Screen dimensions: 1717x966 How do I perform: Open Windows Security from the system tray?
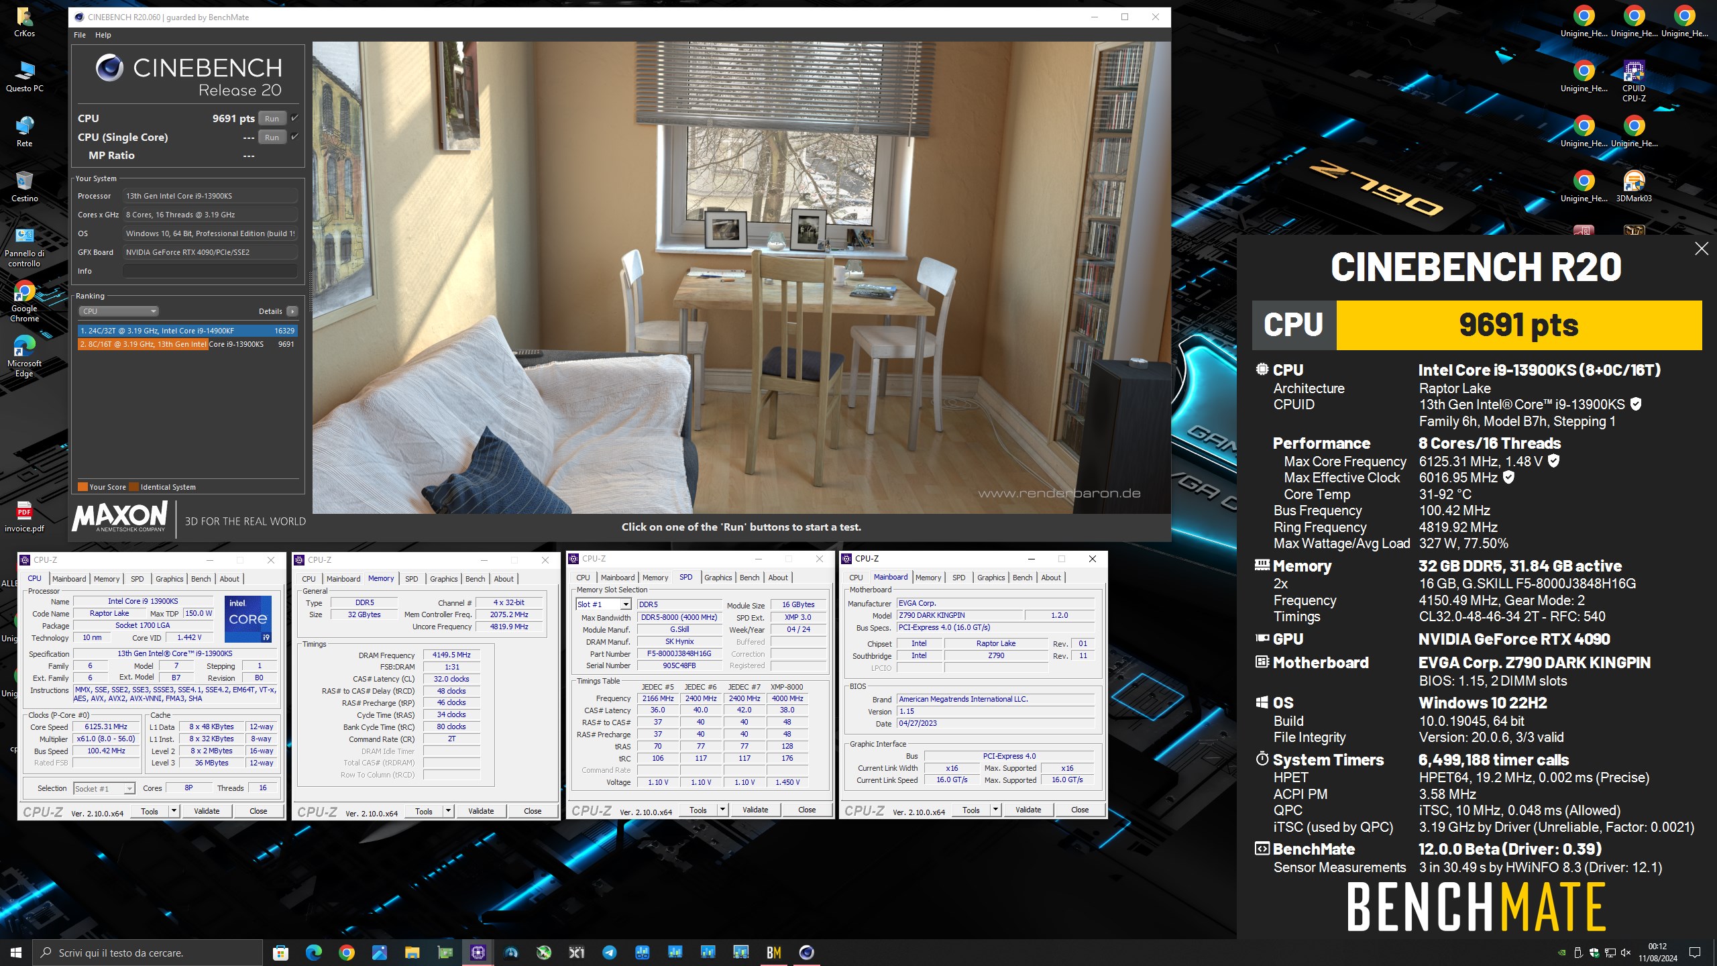point(1594,952)
